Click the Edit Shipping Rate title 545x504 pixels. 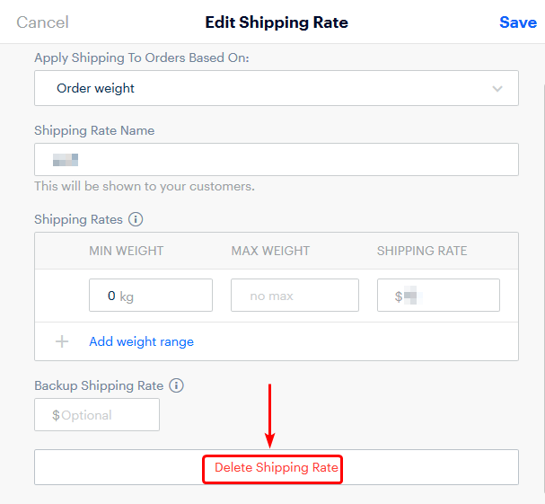coord(277,22)
